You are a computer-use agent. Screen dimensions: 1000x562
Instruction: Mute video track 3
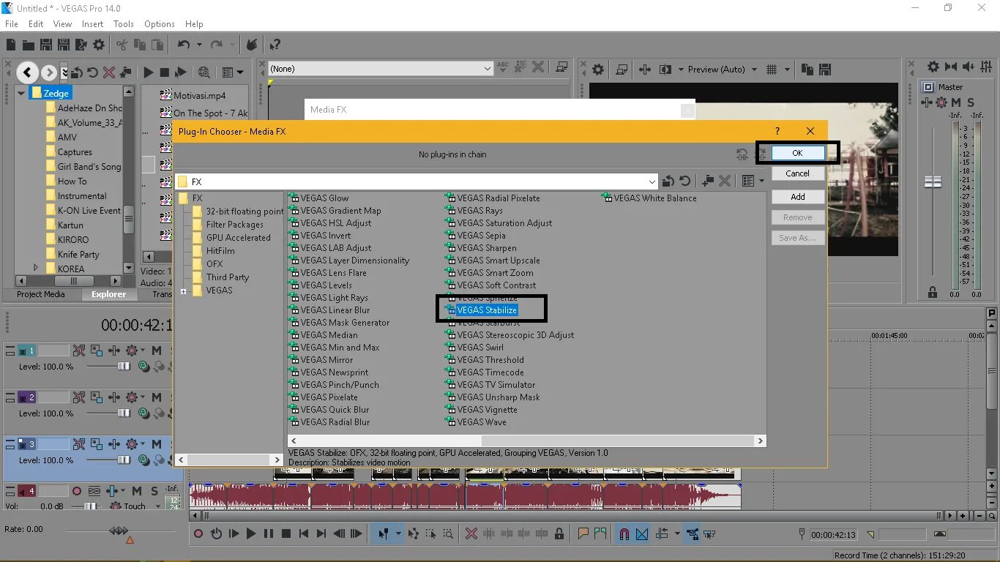156,444
